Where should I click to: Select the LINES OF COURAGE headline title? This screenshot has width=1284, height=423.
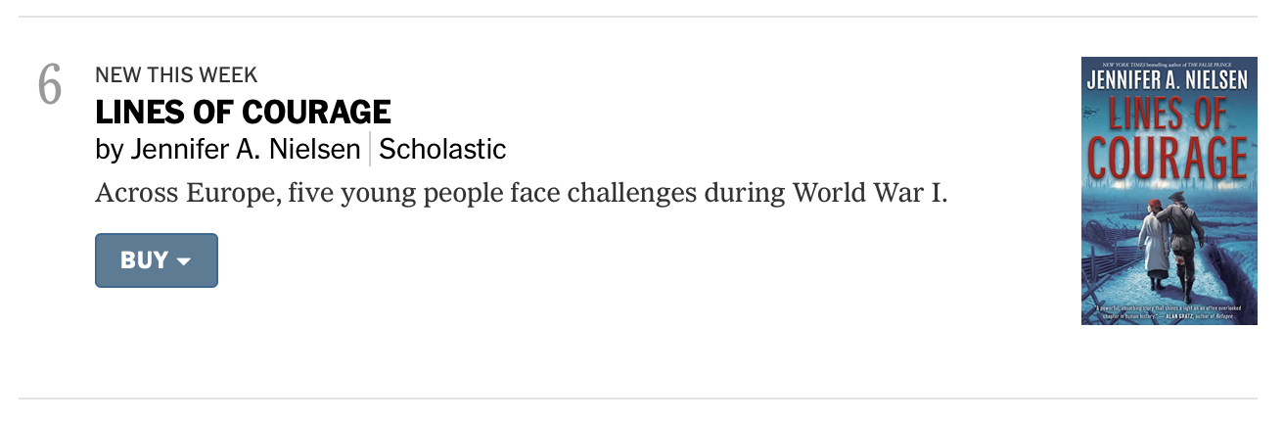pyautogui.click(x=243, y=113)
